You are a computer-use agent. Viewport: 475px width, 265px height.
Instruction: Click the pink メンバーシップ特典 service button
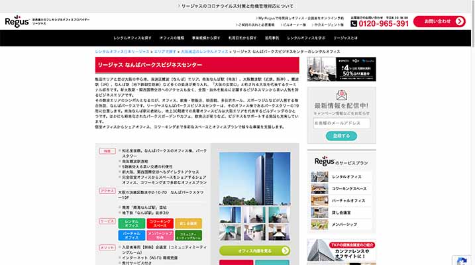point(160,235)
